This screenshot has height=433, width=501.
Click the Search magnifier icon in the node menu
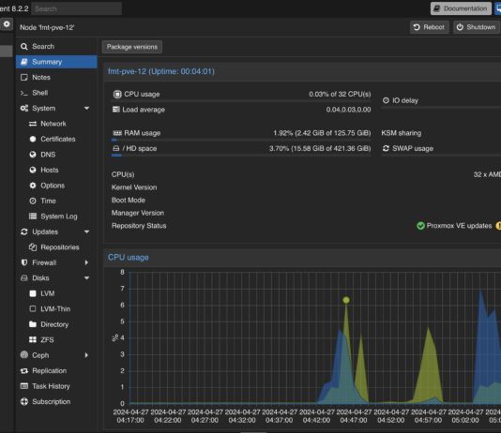coord(24,47)
